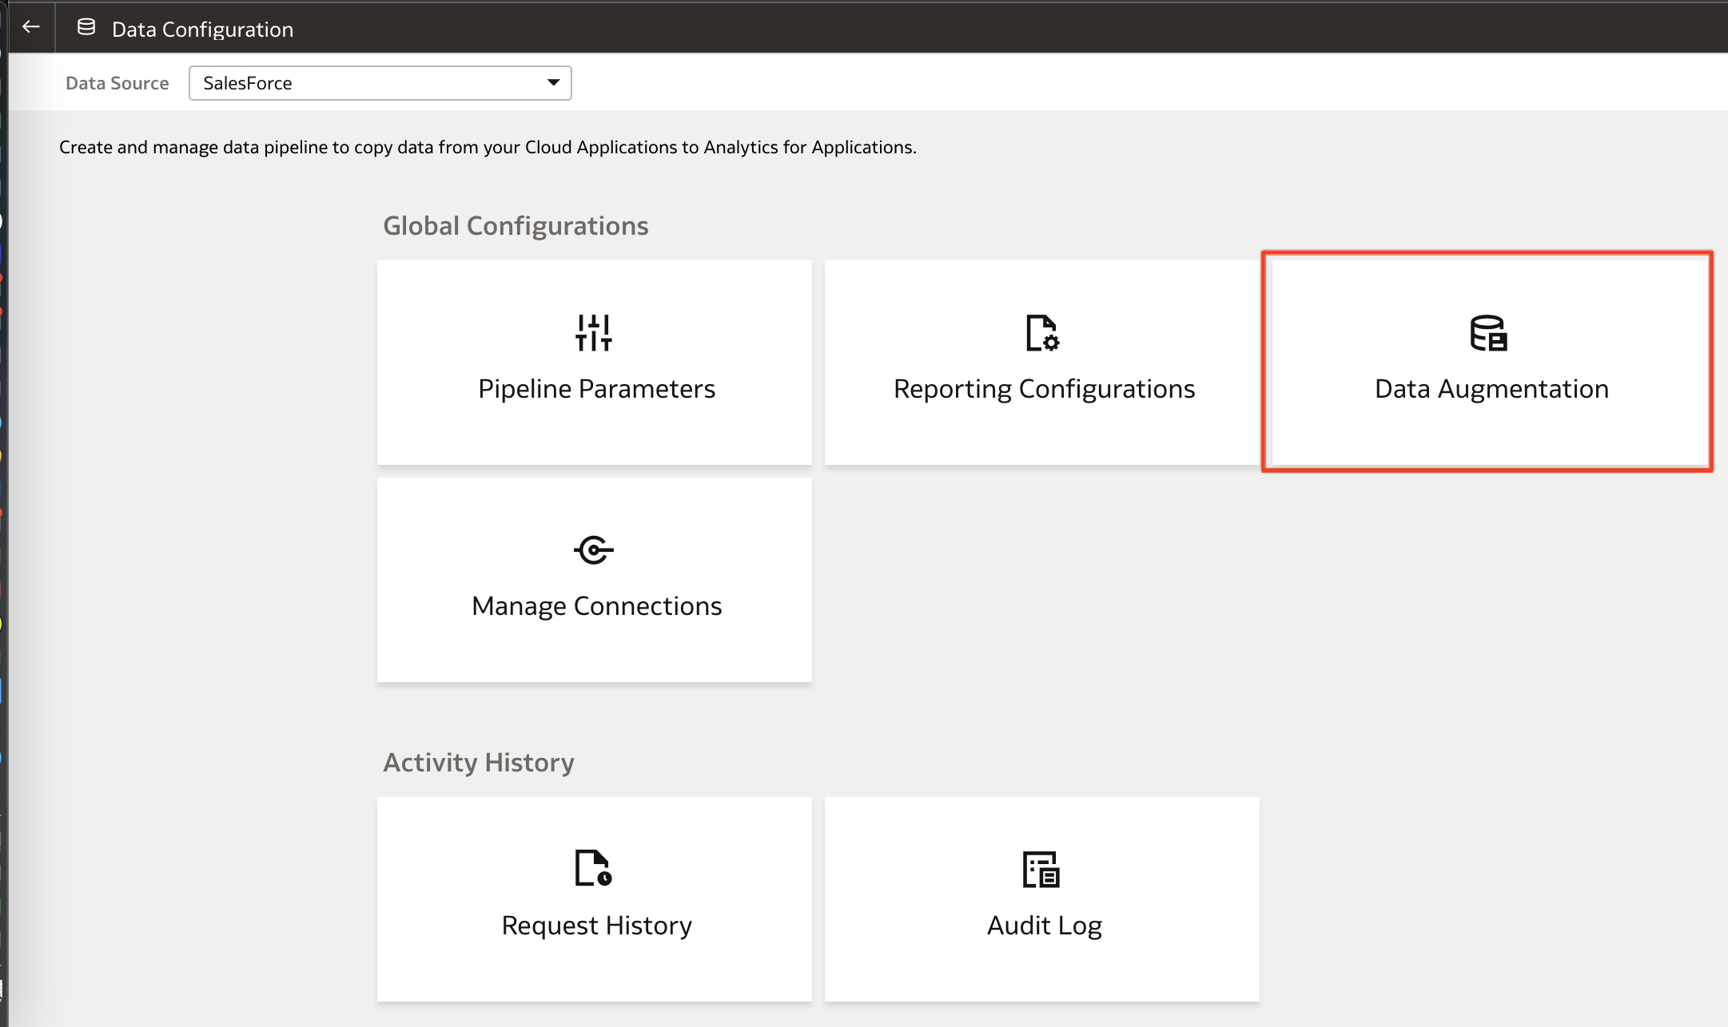Click the database icon beside Data Configuration title
The width and height of the screenshot is (1728, 1027).
pos(86,26)
